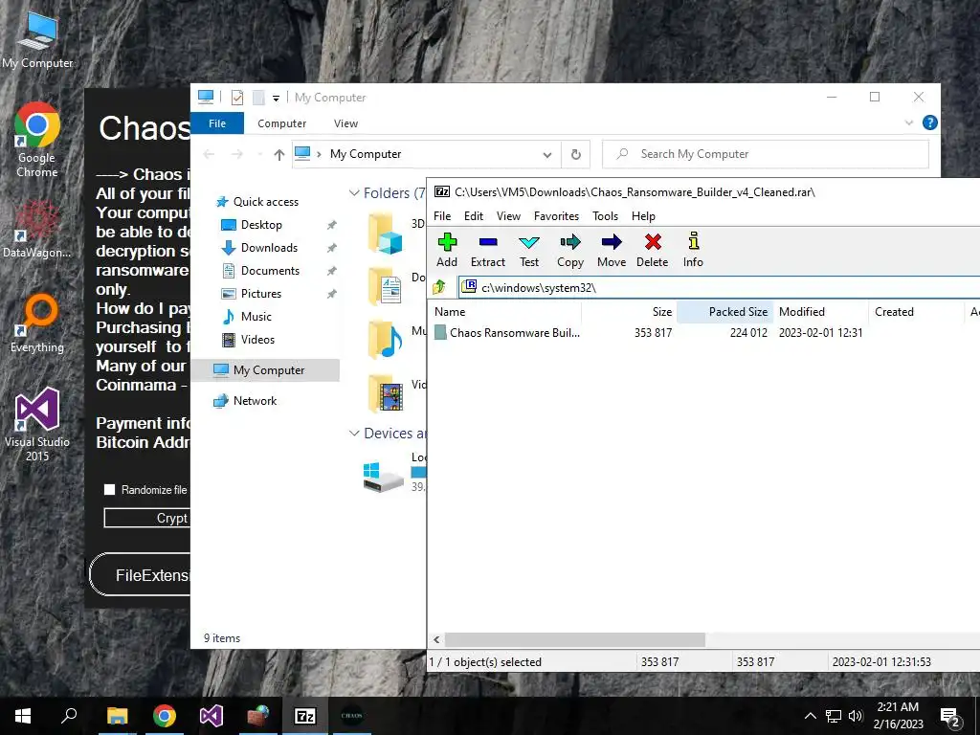Open Info in 7-Zip toolbar
This screenshot has width=980, height=735.
point(693,250)
